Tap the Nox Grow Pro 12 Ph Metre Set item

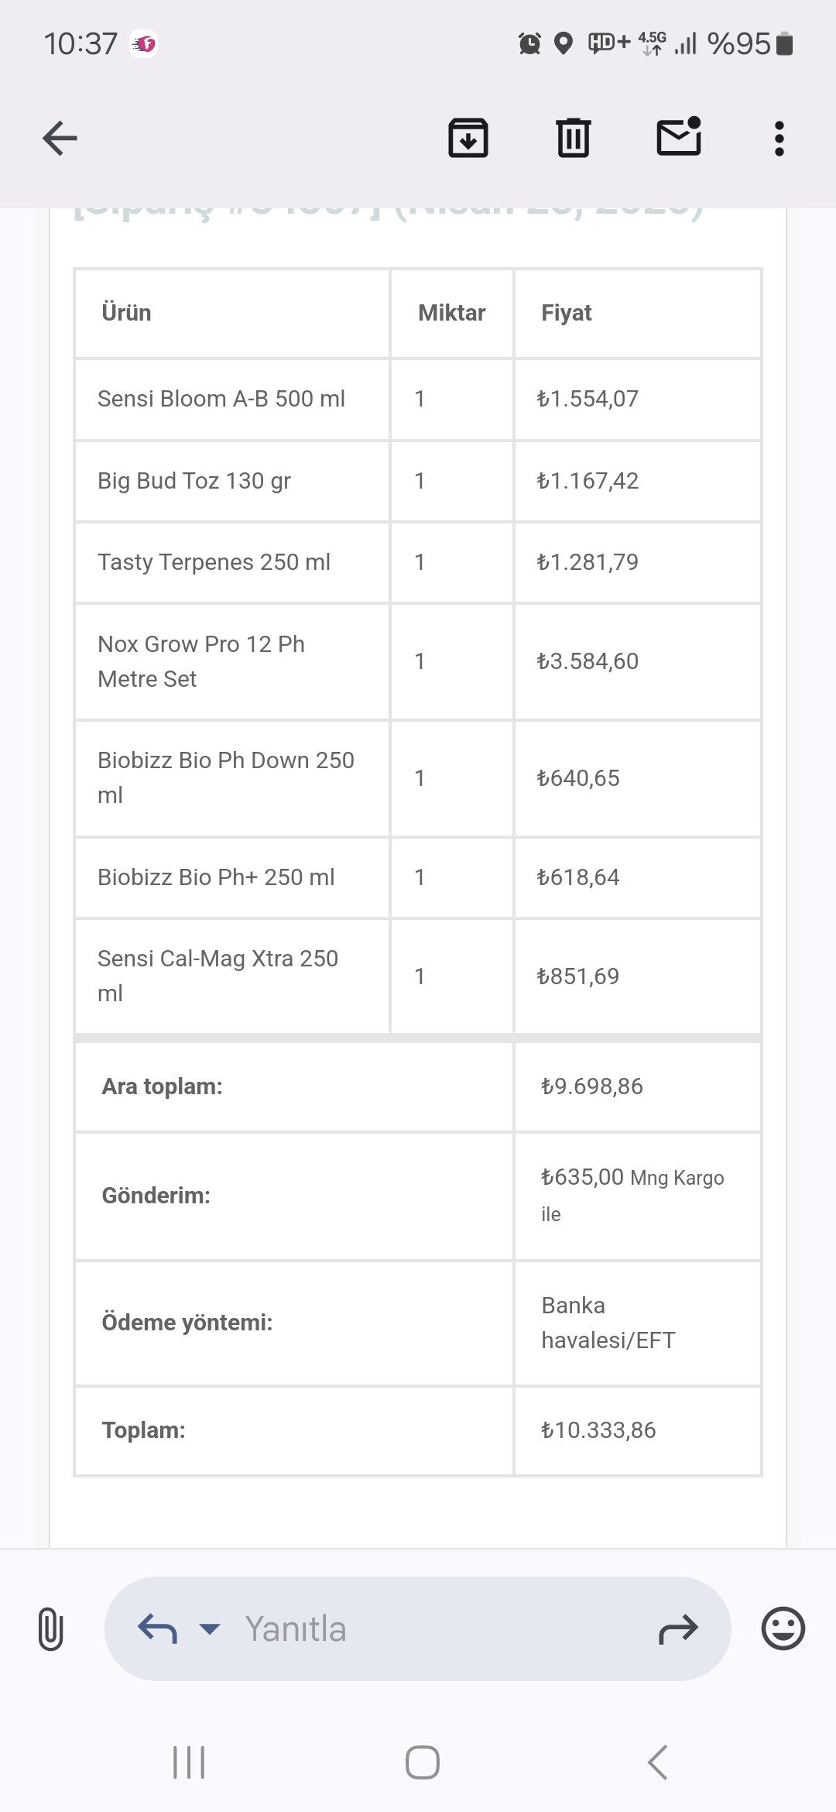click(201, 661)
